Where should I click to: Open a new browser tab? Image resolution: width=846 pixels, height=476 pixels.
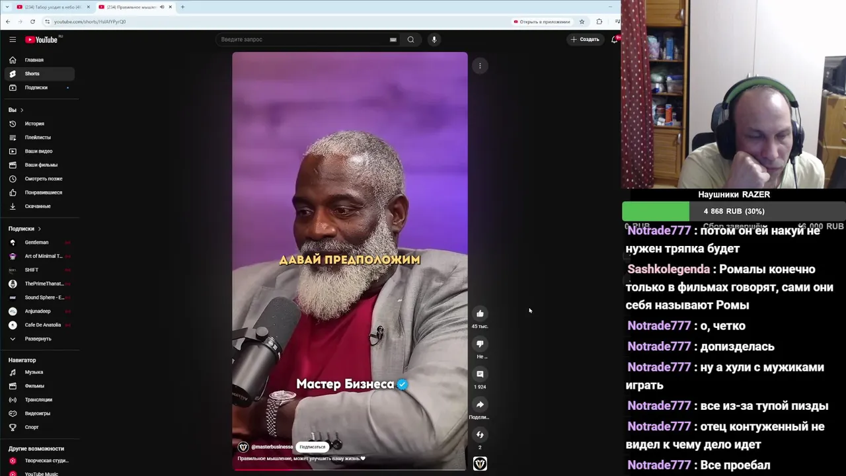pos(182,7)
